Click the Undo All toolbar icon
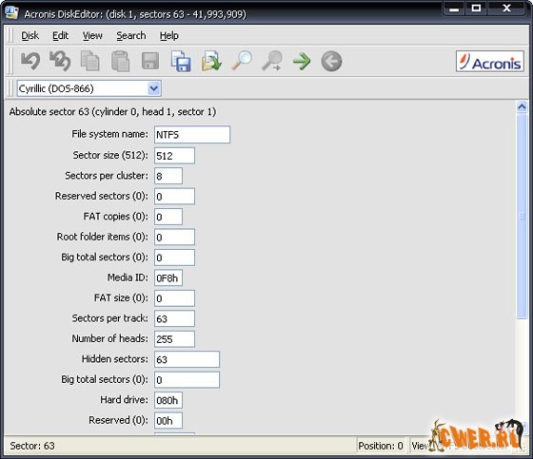 (60, 61)
